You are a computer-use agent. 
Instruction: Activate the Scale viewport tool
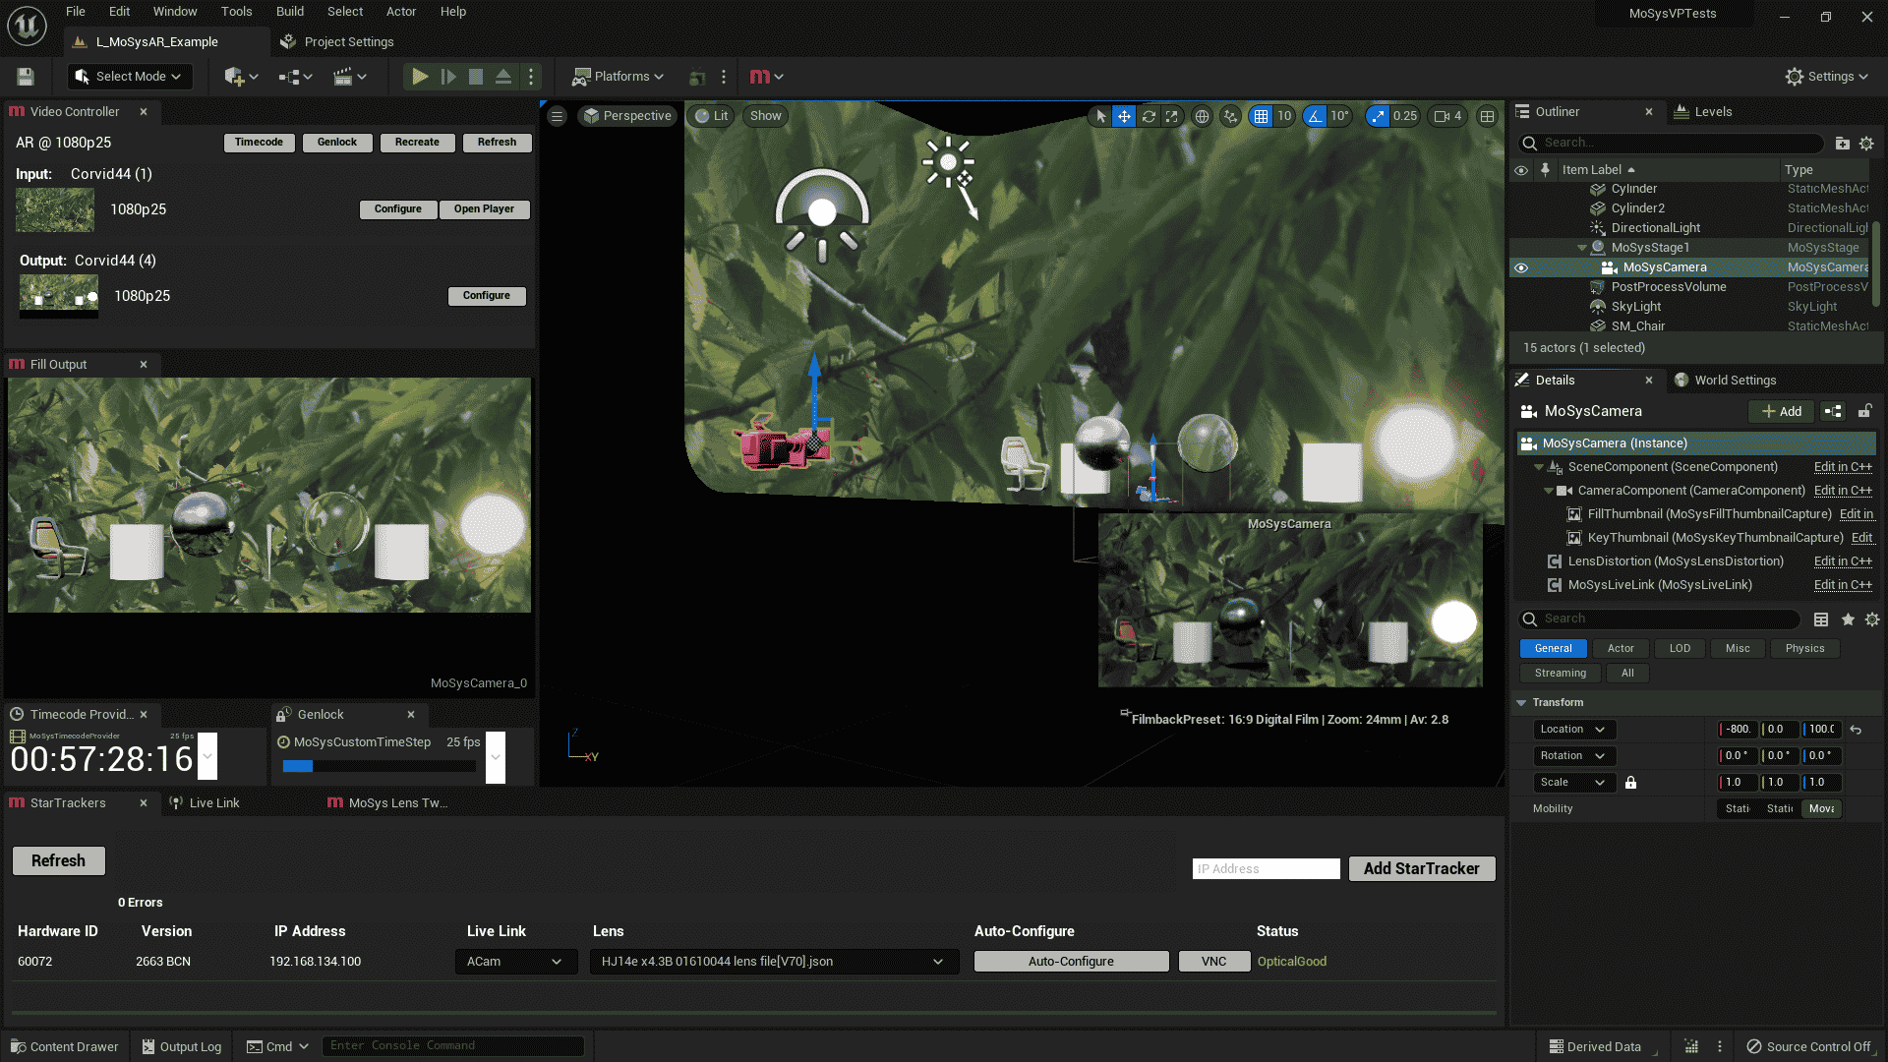click(1171, 116)
